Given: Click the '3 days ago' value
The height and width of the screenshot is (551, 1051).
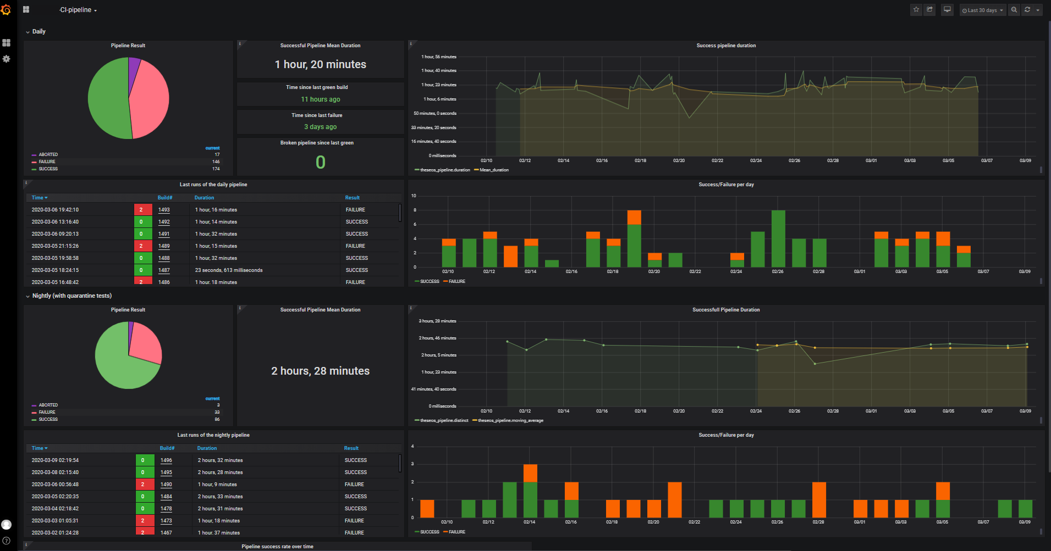Looking at the screenshot, I should [x=321, y=127].
